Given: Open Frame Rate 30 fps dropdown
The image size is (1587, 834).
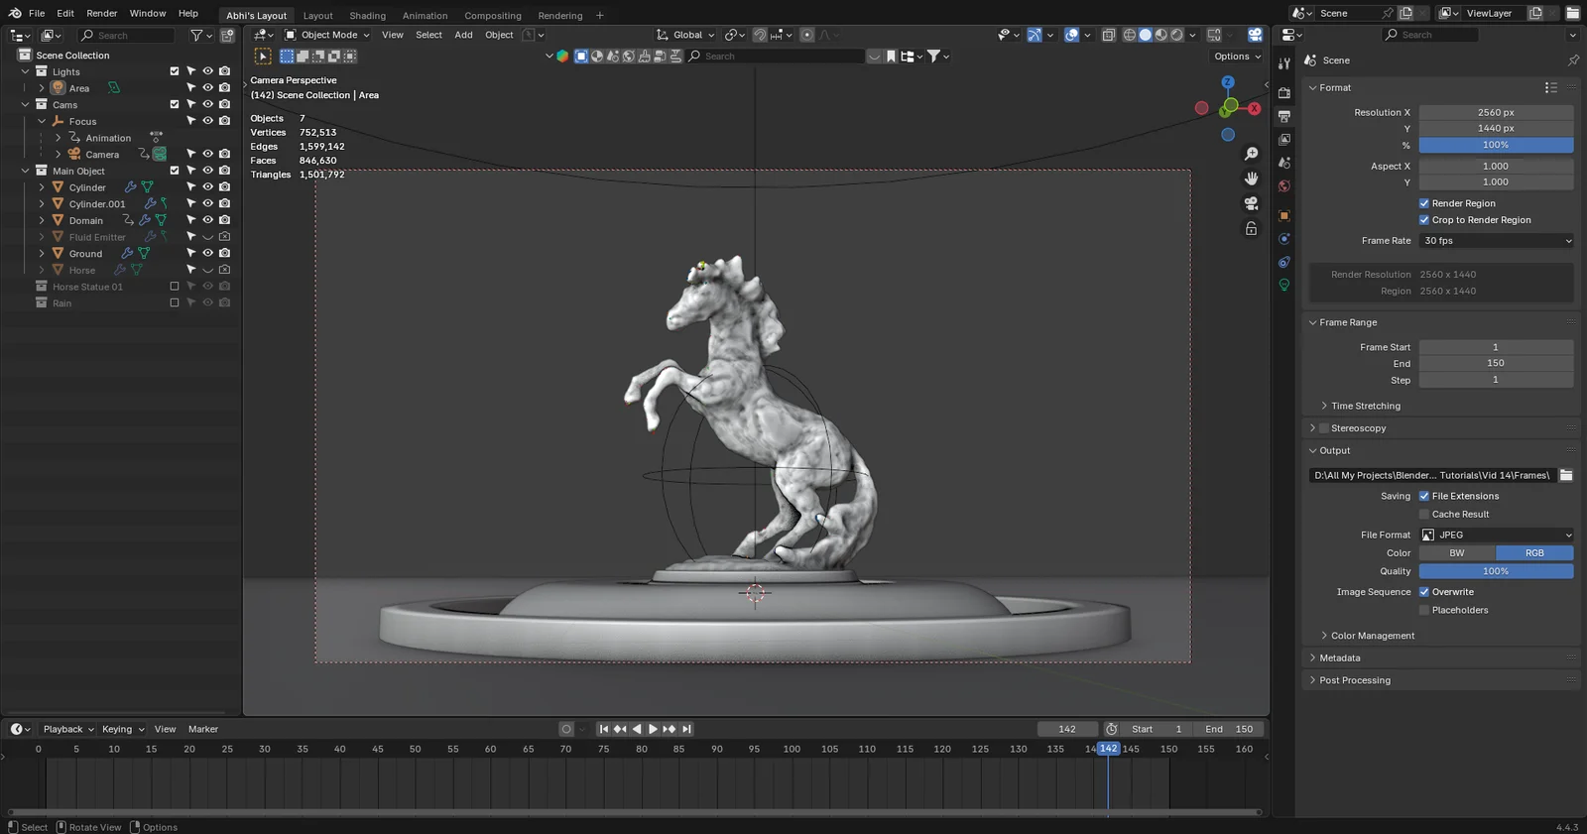Looking at the screenshot, I should tap(1497, 241).
